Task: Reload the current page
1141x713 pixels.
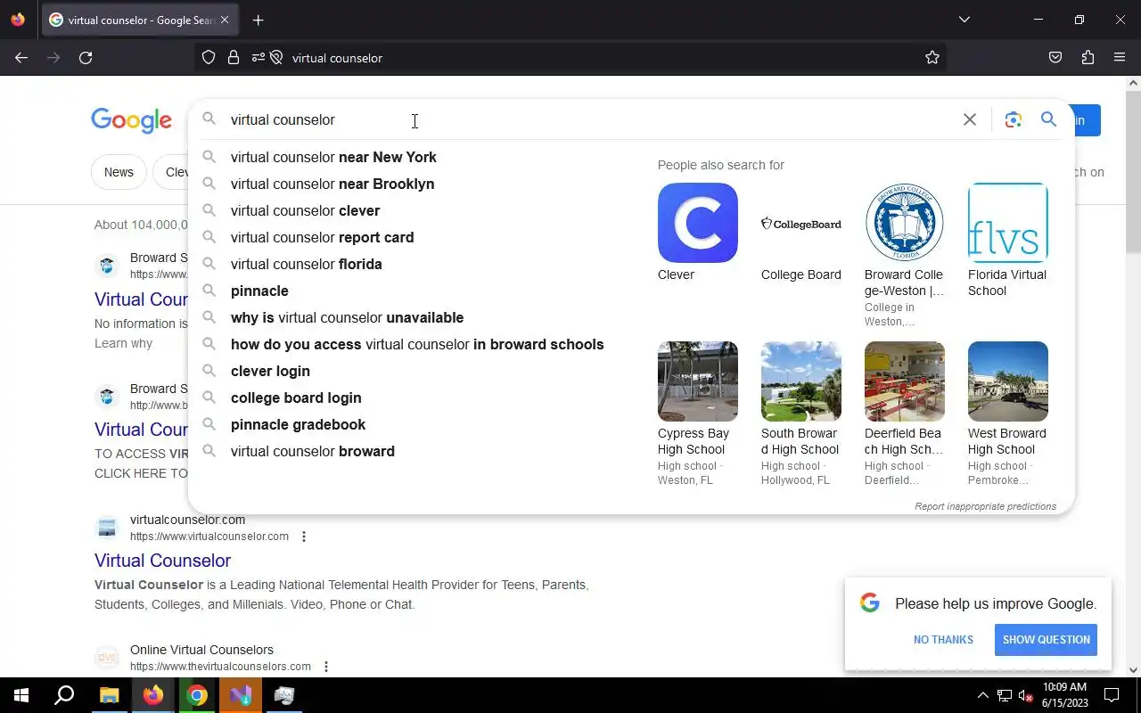Action: [86, 58]
